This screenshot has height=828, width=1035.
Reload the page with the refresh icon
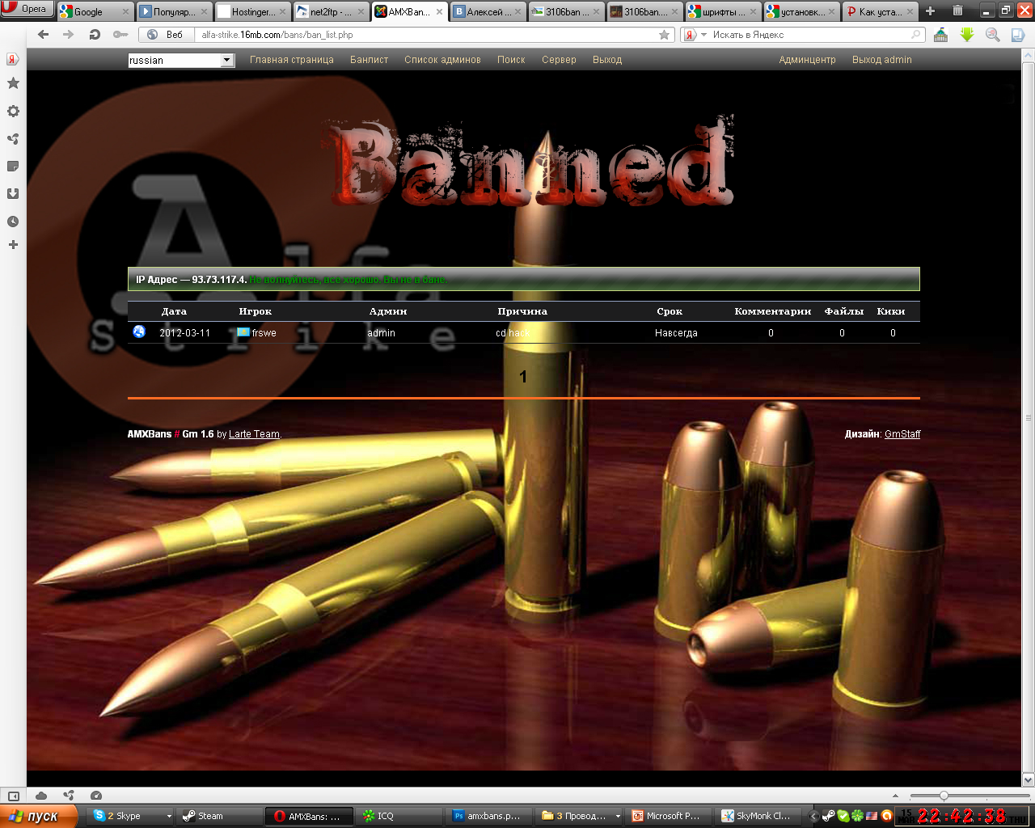pos(95,35)
